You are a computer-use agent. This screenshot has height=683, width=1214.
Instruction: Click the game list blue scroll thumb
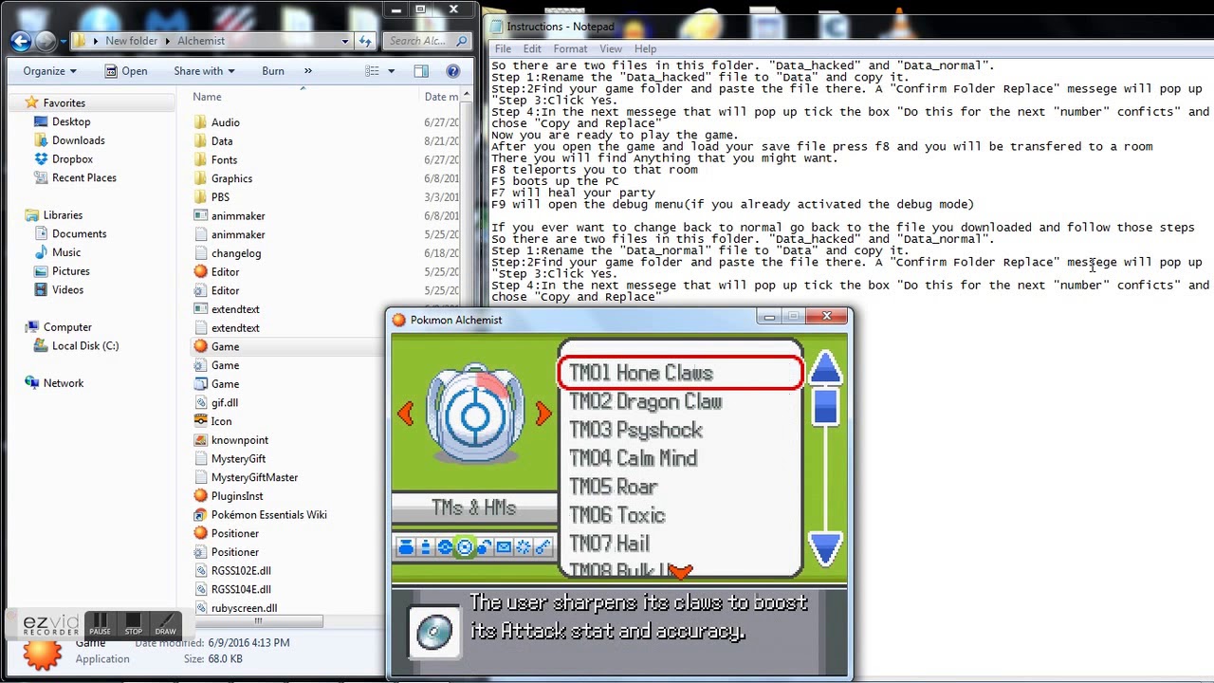825,406
